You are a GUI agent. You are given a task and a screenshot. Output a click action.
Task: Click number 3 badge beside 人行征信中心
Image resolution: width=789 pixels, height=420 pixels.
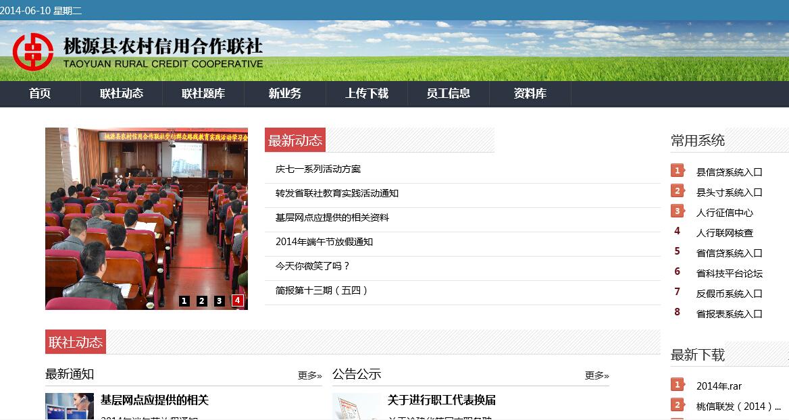click(x=678, y=211)
